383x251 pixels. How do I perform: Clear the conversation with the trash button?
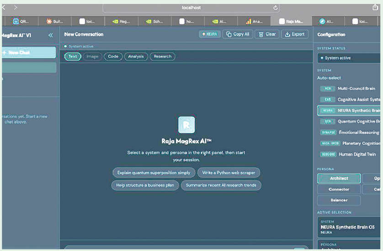(266, 34)
